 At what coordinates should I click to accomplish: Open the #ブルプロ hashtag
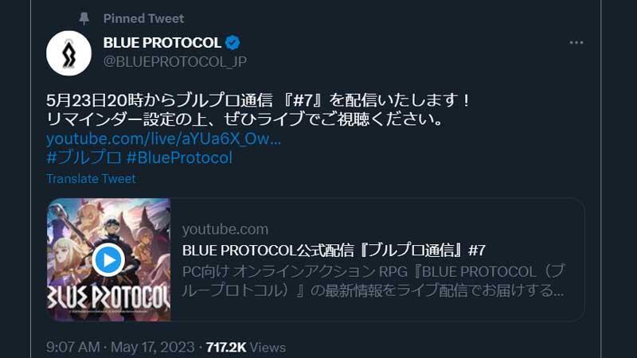click(84, 158)
